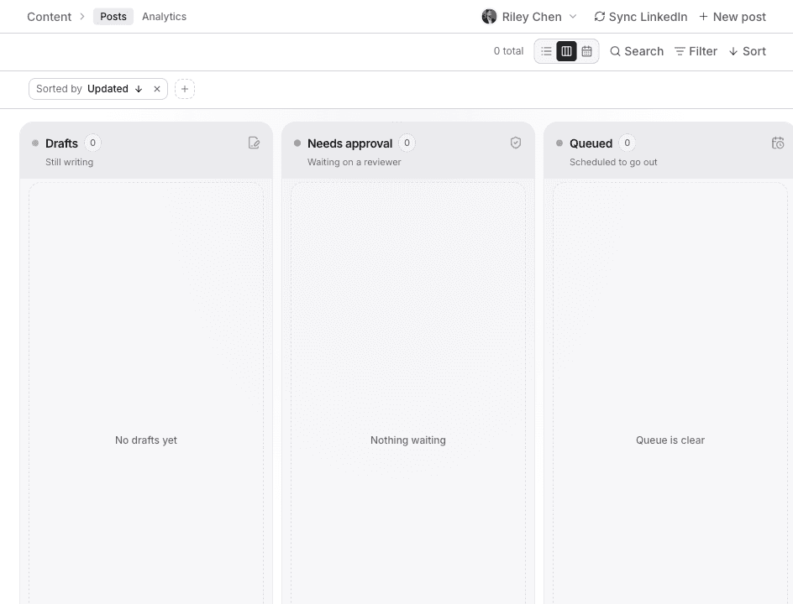
Task: Click Queued calendar clock icon
Action: [778, 143]
